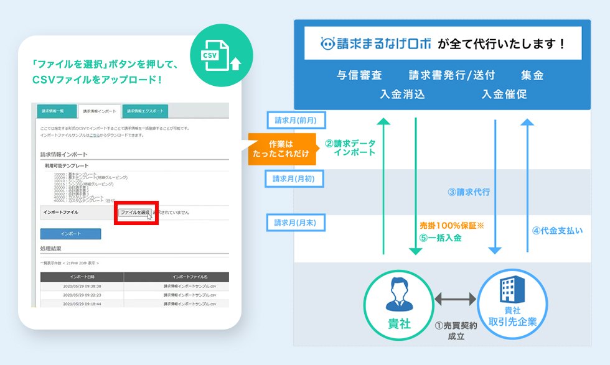Click the インポートファイル field label

point(61,212)
